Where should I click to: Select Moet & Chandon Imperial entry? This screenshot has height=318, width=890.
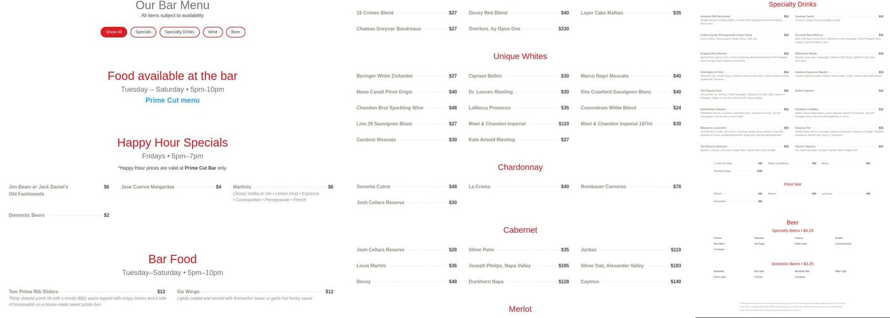[497, 124]
